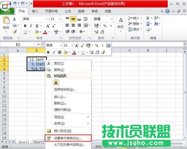Open the Styles gallery button
This screenshot has width=187, height=149.
tap(120, 24)
